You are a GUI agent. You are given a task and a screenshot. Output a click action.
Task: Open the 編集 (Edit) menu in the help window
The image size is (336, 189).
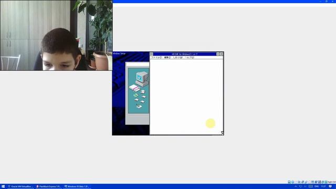pos(167,57)
